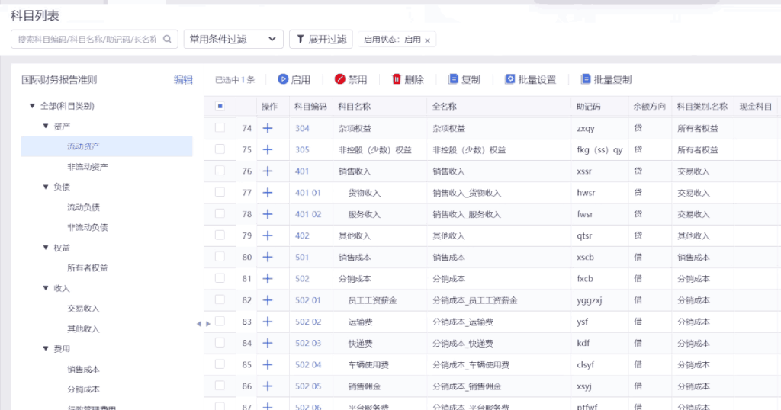The image size is (781, 410).
Task: Check the box for row 85 车辆使用费
Action: [220, 364]
